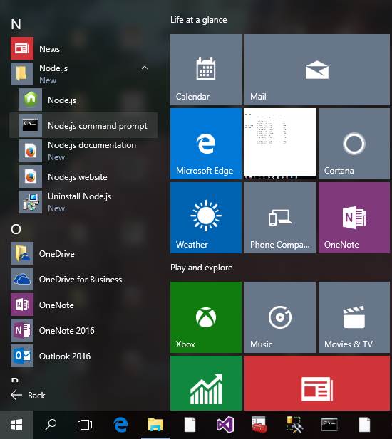Image resolution: width=392 pixels, height=439 pixels.
Task: Launch Outlook 2016
Action: click(84, 356)
